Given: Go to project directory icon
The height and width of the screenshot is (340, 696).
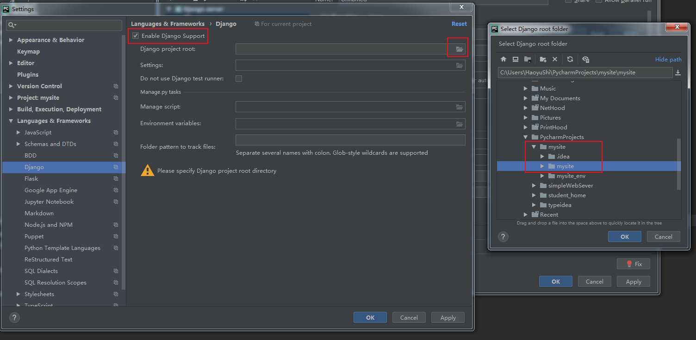Looking at the screenshot, I should pos(528,59).
